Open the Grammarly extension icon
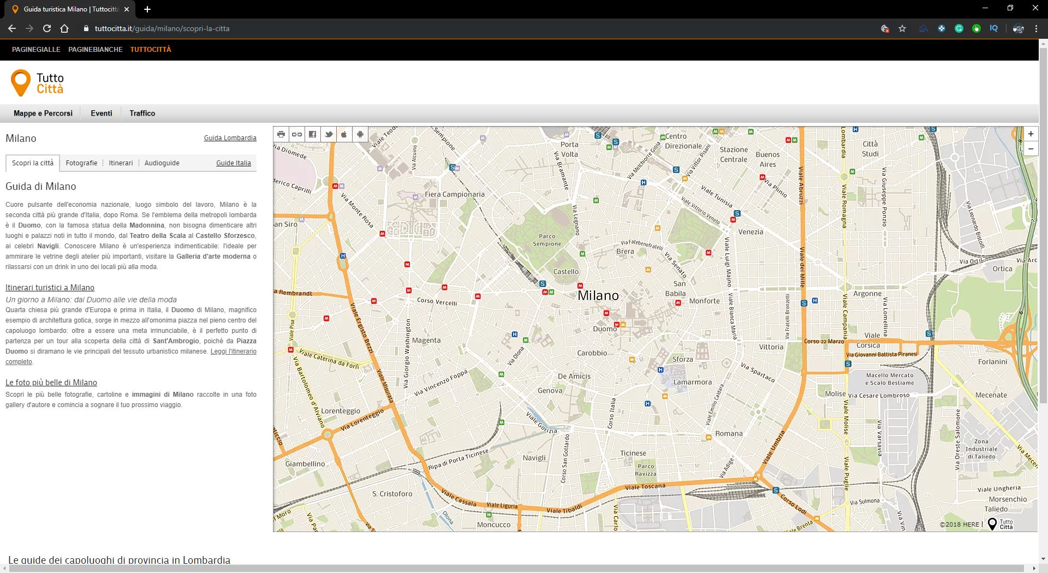Screen dimensions: 1048x573 [x=959, y=28]
